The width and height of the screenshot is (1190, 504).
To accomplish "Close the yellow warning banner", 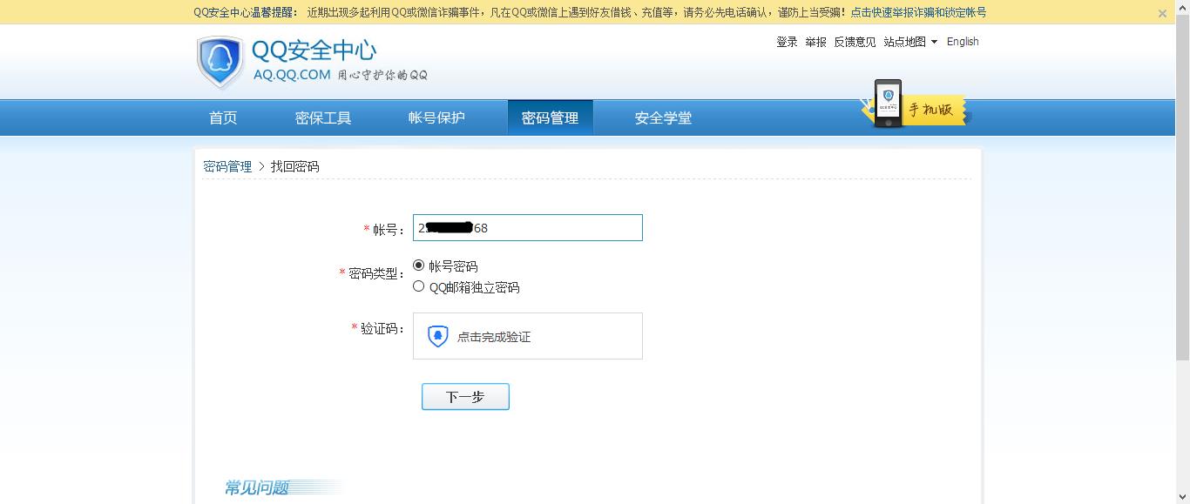I will pyautogui.click(x=1162, y=13).
